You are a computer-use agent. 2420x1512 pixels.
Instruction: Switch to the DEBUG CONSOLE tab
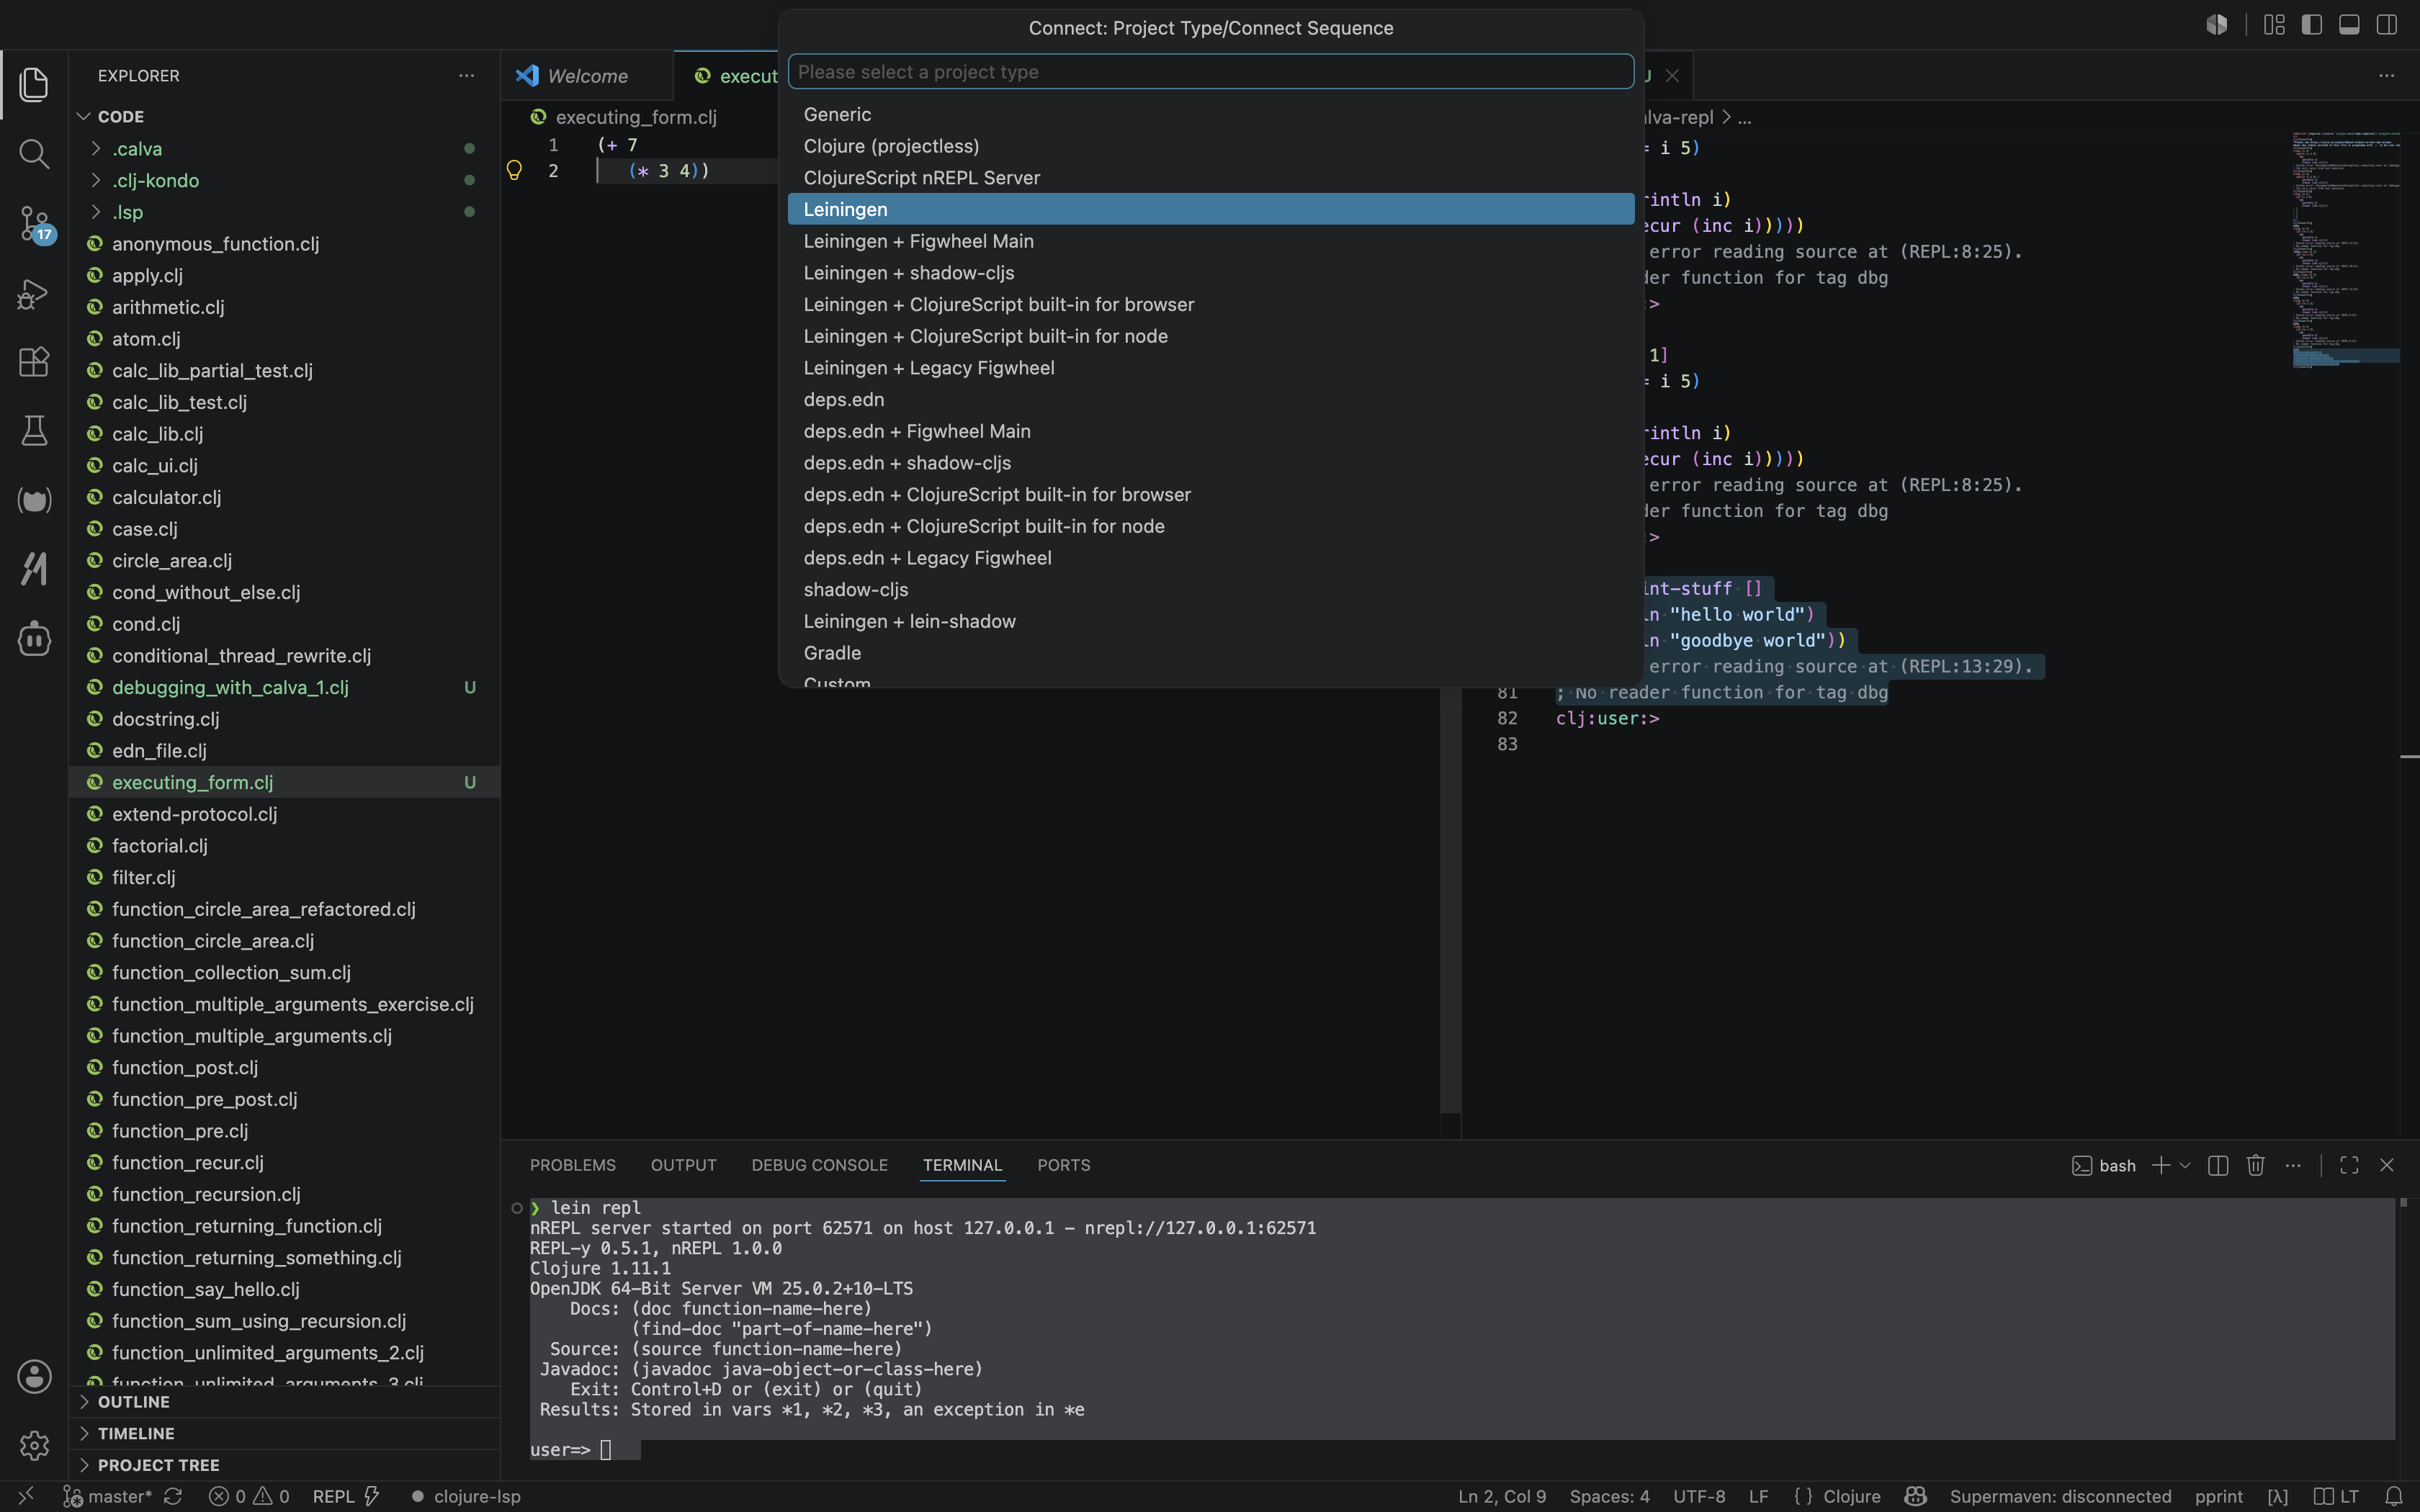819,1165
